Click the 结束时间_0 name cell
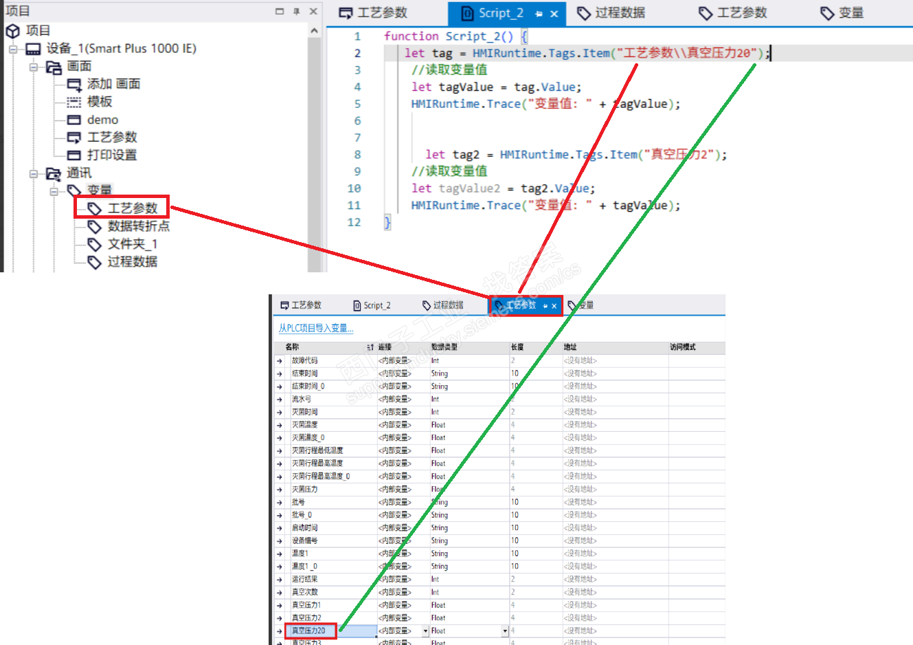This screenshot has width=913, height=645. coord(331,386)
